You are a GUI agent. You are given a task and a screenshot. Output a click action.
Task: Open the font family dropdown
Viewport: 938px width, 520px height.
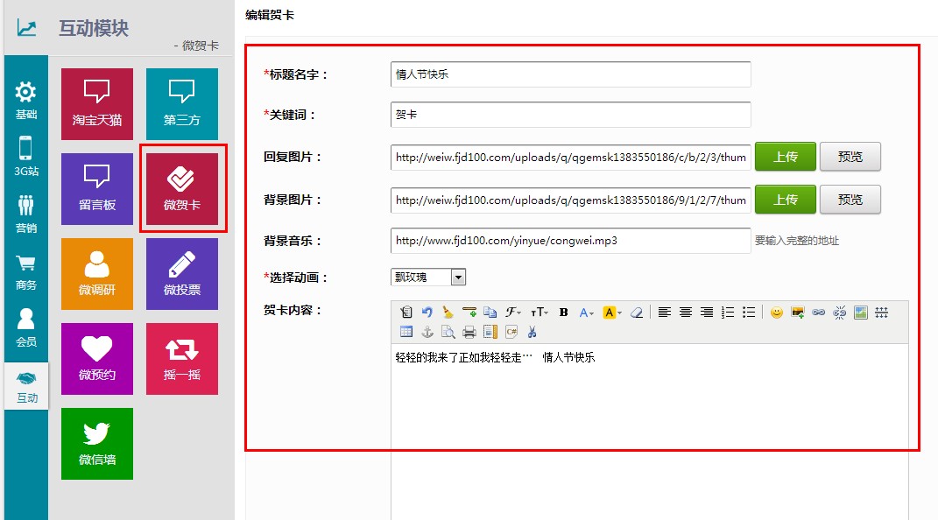[x=512, y=312]
